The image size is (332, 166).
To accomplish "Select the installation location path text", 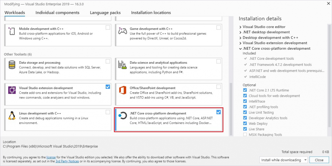I will pos(50,146).
